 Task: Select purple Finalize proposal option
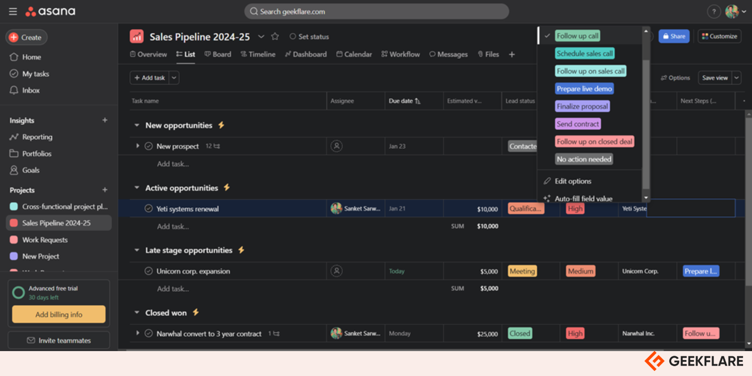(582, 106)
